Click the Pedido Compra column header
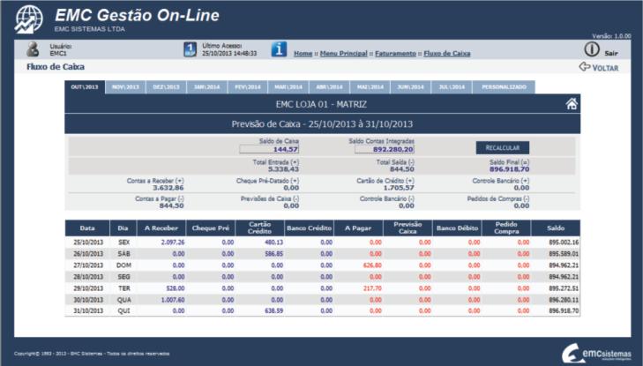 (506, 228)
